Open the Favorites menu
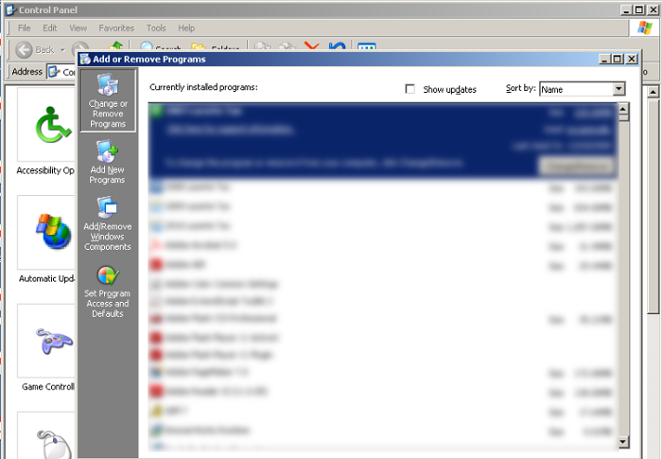The height and width of the screenshot is (459, 662). tap(116, 28)
